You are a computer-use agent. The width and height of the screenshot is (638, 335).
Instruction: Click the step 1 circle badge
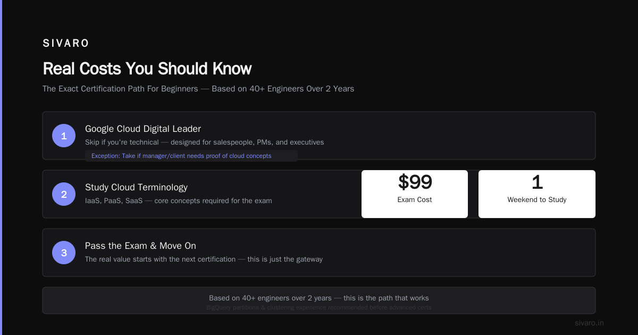tap(64, 136)
